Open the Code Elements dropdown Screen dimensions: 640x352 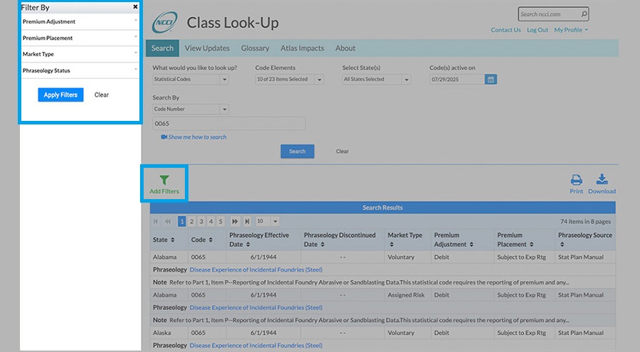coord(290,79)
